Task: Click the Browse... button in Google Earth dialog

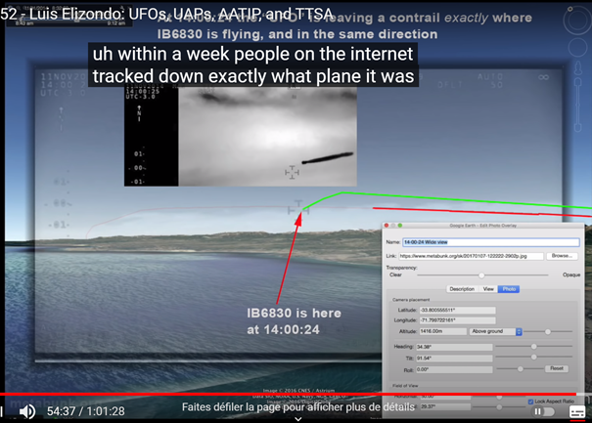Action: (x=562, y=256)
